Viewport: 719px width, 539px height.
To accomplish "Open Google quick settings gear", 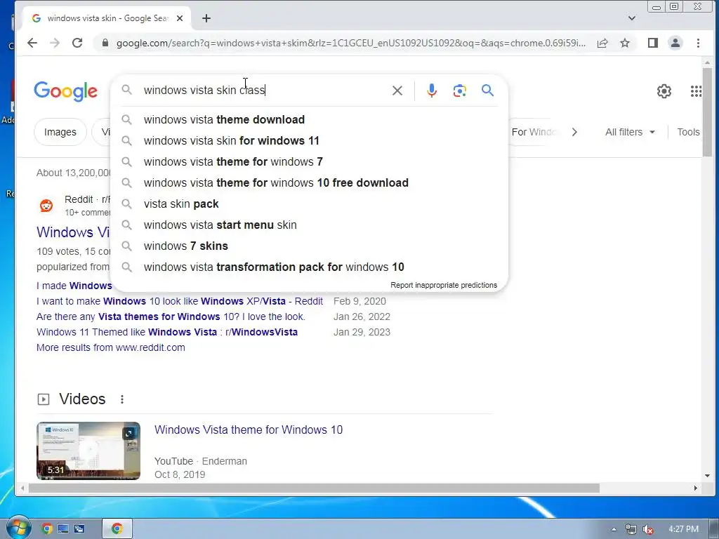I will pyautogui.click(x=664, y=91).
